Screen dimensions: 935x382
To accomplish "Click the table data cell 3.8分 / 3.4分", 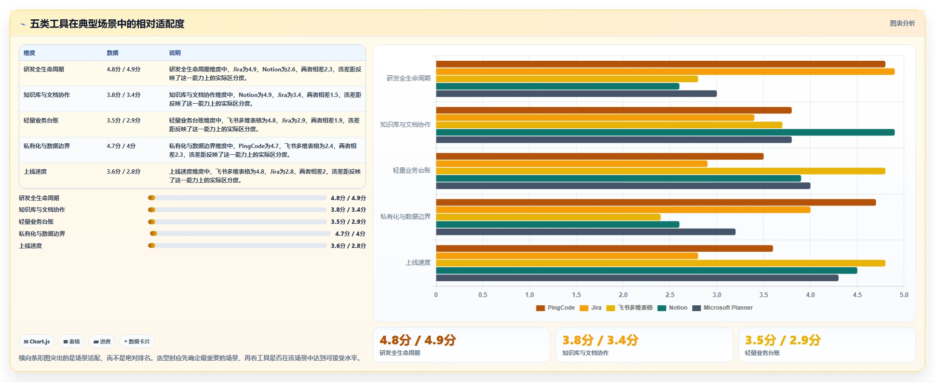I will tap(123, 95).
